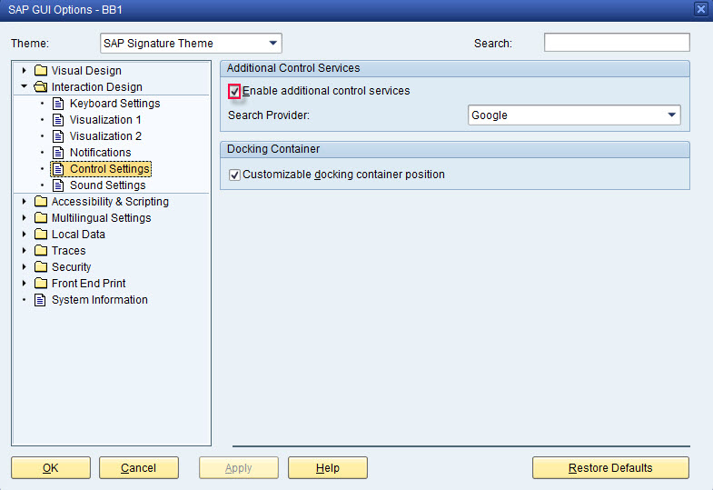Open the Search Provider Google dropdown
The image size is (713, 490).
pos(574,115)
